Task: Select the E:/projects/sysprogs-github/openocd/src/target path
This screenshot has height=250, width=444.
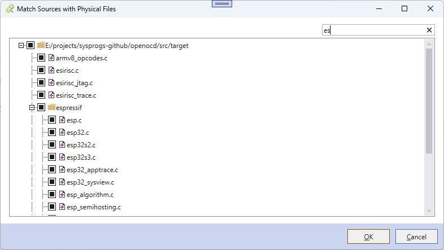Action: click(x=117, y=46)
